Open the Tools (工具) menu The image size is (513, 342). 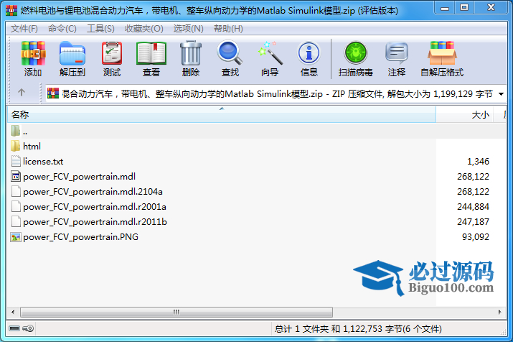point(100,29)
